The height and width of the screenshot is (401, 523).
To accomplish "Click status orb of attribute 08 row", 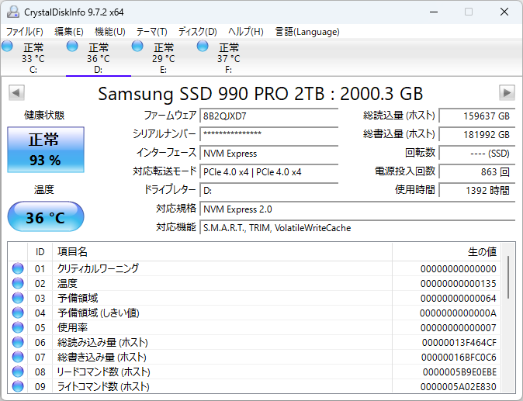I will click(18, 372).
